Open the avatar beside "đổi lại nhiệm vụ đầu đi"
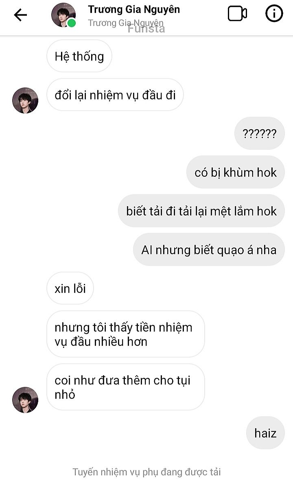The image size is (293, 493). point(25,100)
